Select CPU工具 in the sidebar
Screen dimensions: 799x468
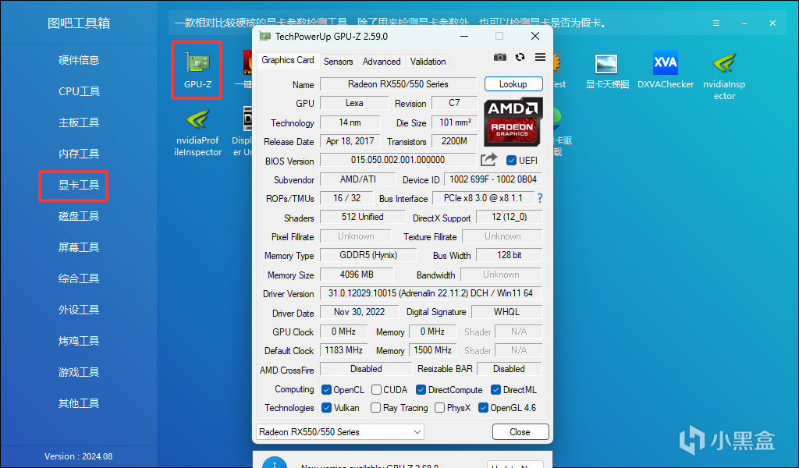pyautogui.click(x=79, y=91)
